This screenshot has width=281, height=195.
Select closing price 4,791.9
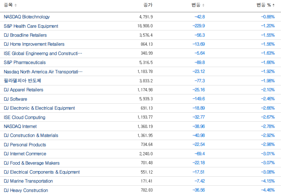point(146,17)
